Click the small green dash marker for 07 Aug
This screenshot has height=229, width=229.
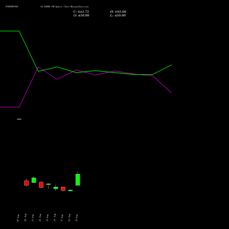(19, 119)
